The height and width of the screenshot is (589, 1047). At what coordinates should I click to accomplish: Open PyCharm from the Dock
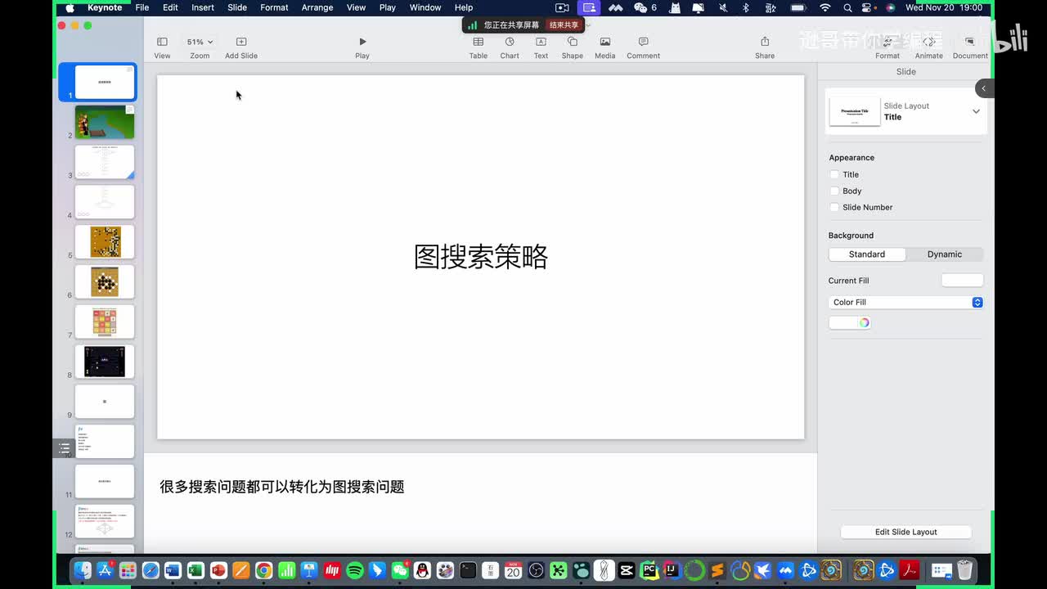tap(649, 570)
